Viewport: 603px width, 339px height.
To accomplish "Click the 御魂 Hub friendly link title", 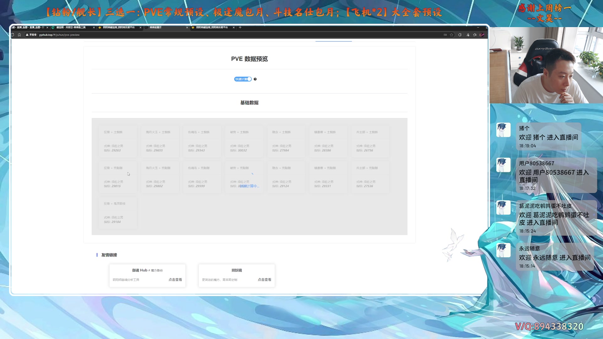I will 147,270.
